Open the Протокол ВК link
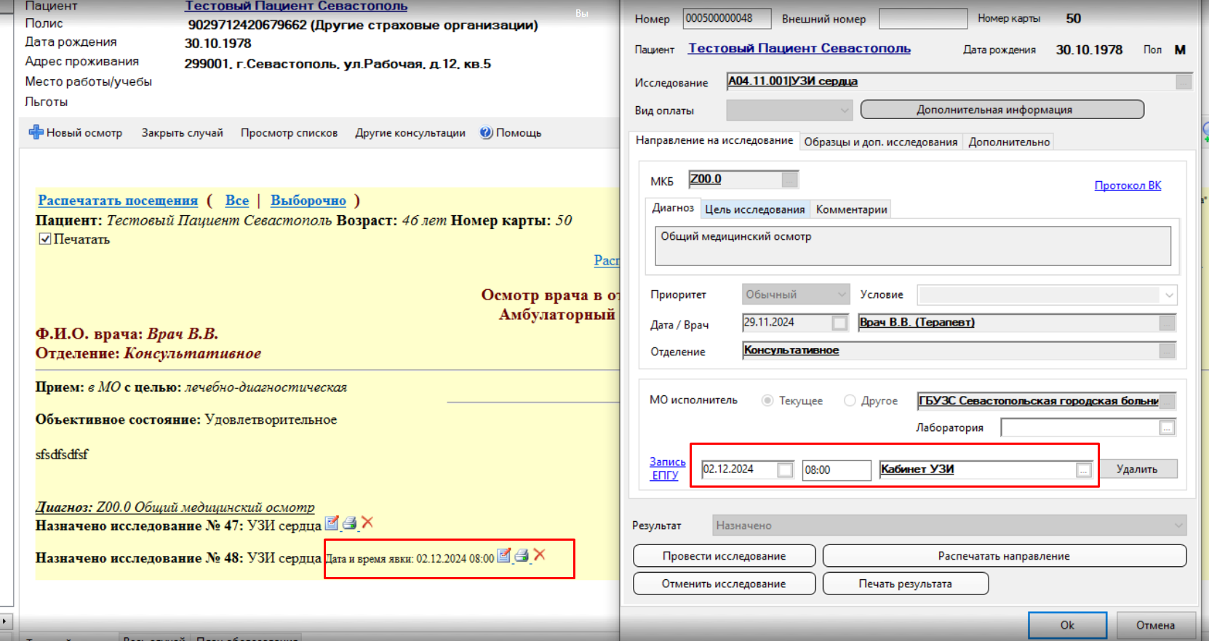The height and width of the screenshot is (641, 1209). (1128, 185)
